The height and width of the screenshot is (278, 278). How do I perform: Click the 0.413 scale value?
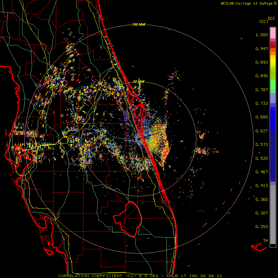coord(262,186)
